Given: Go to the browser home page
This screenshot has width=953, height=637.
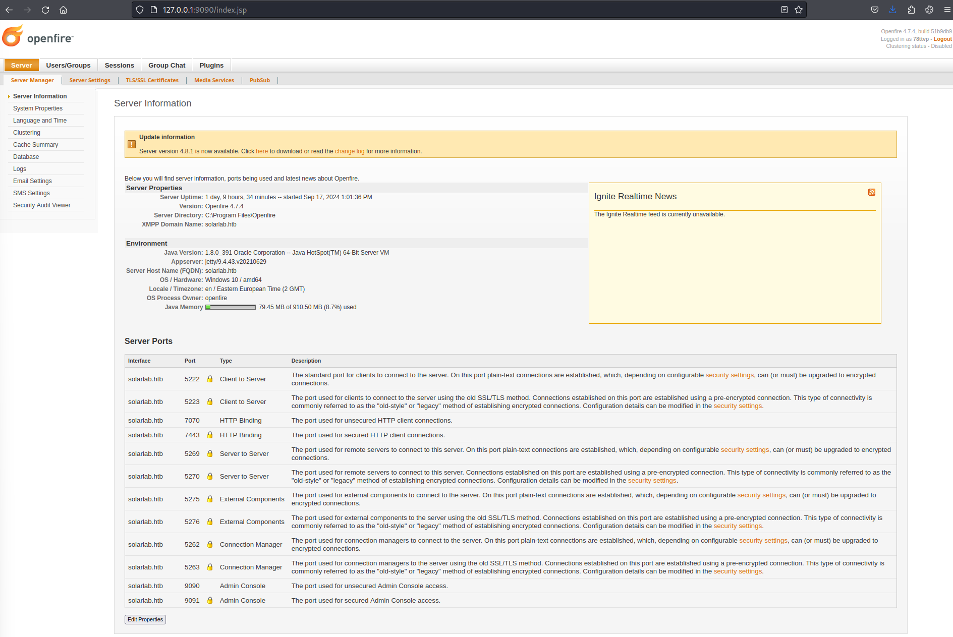Looking at the screenshot, I should [x=63, y=10].
